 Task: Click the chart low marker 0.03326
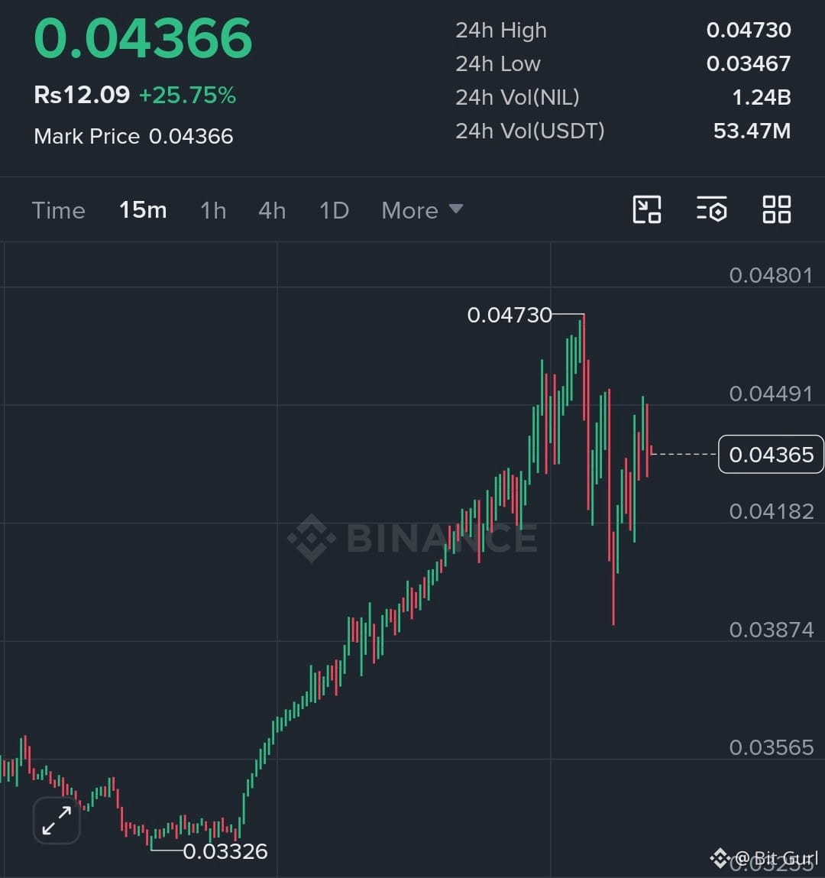tap(225, 851)
